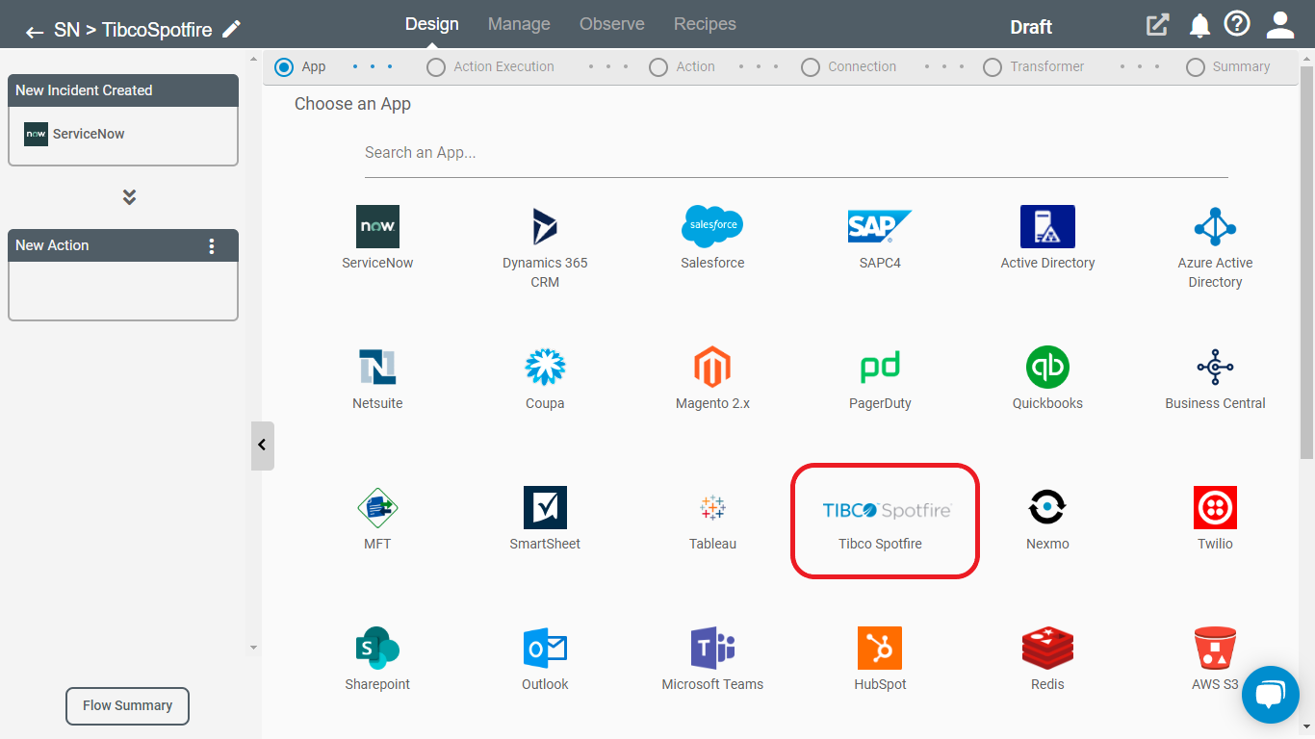Select the Action step radio button
Screen dimensions: 1315x739
point(658,67)
